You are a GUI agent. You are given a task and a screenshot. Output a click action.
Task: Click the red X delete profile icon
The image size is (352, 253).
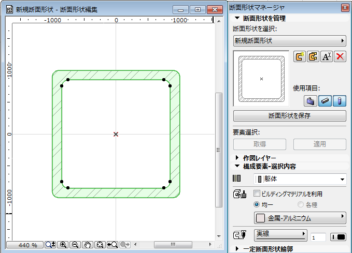click(340, 56)
